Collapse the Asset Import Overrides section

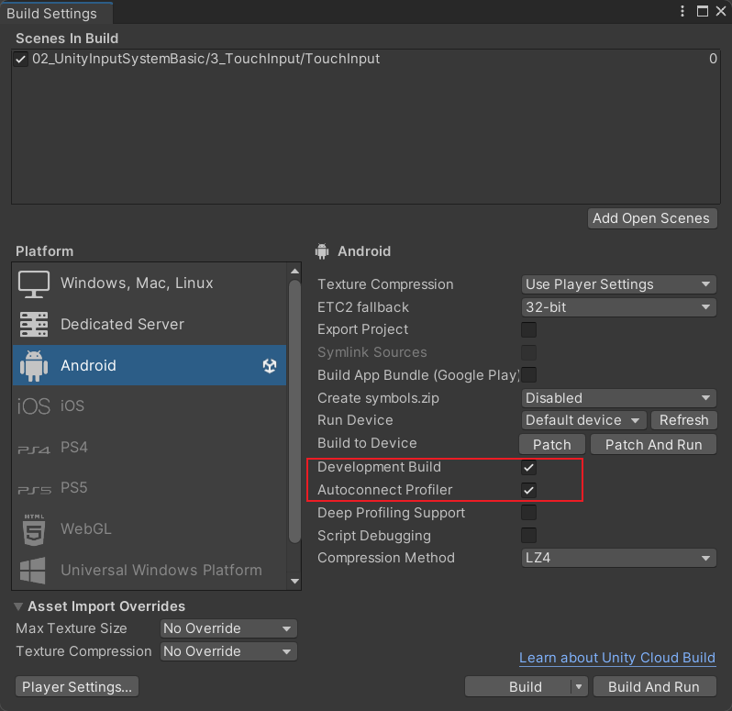20,606
